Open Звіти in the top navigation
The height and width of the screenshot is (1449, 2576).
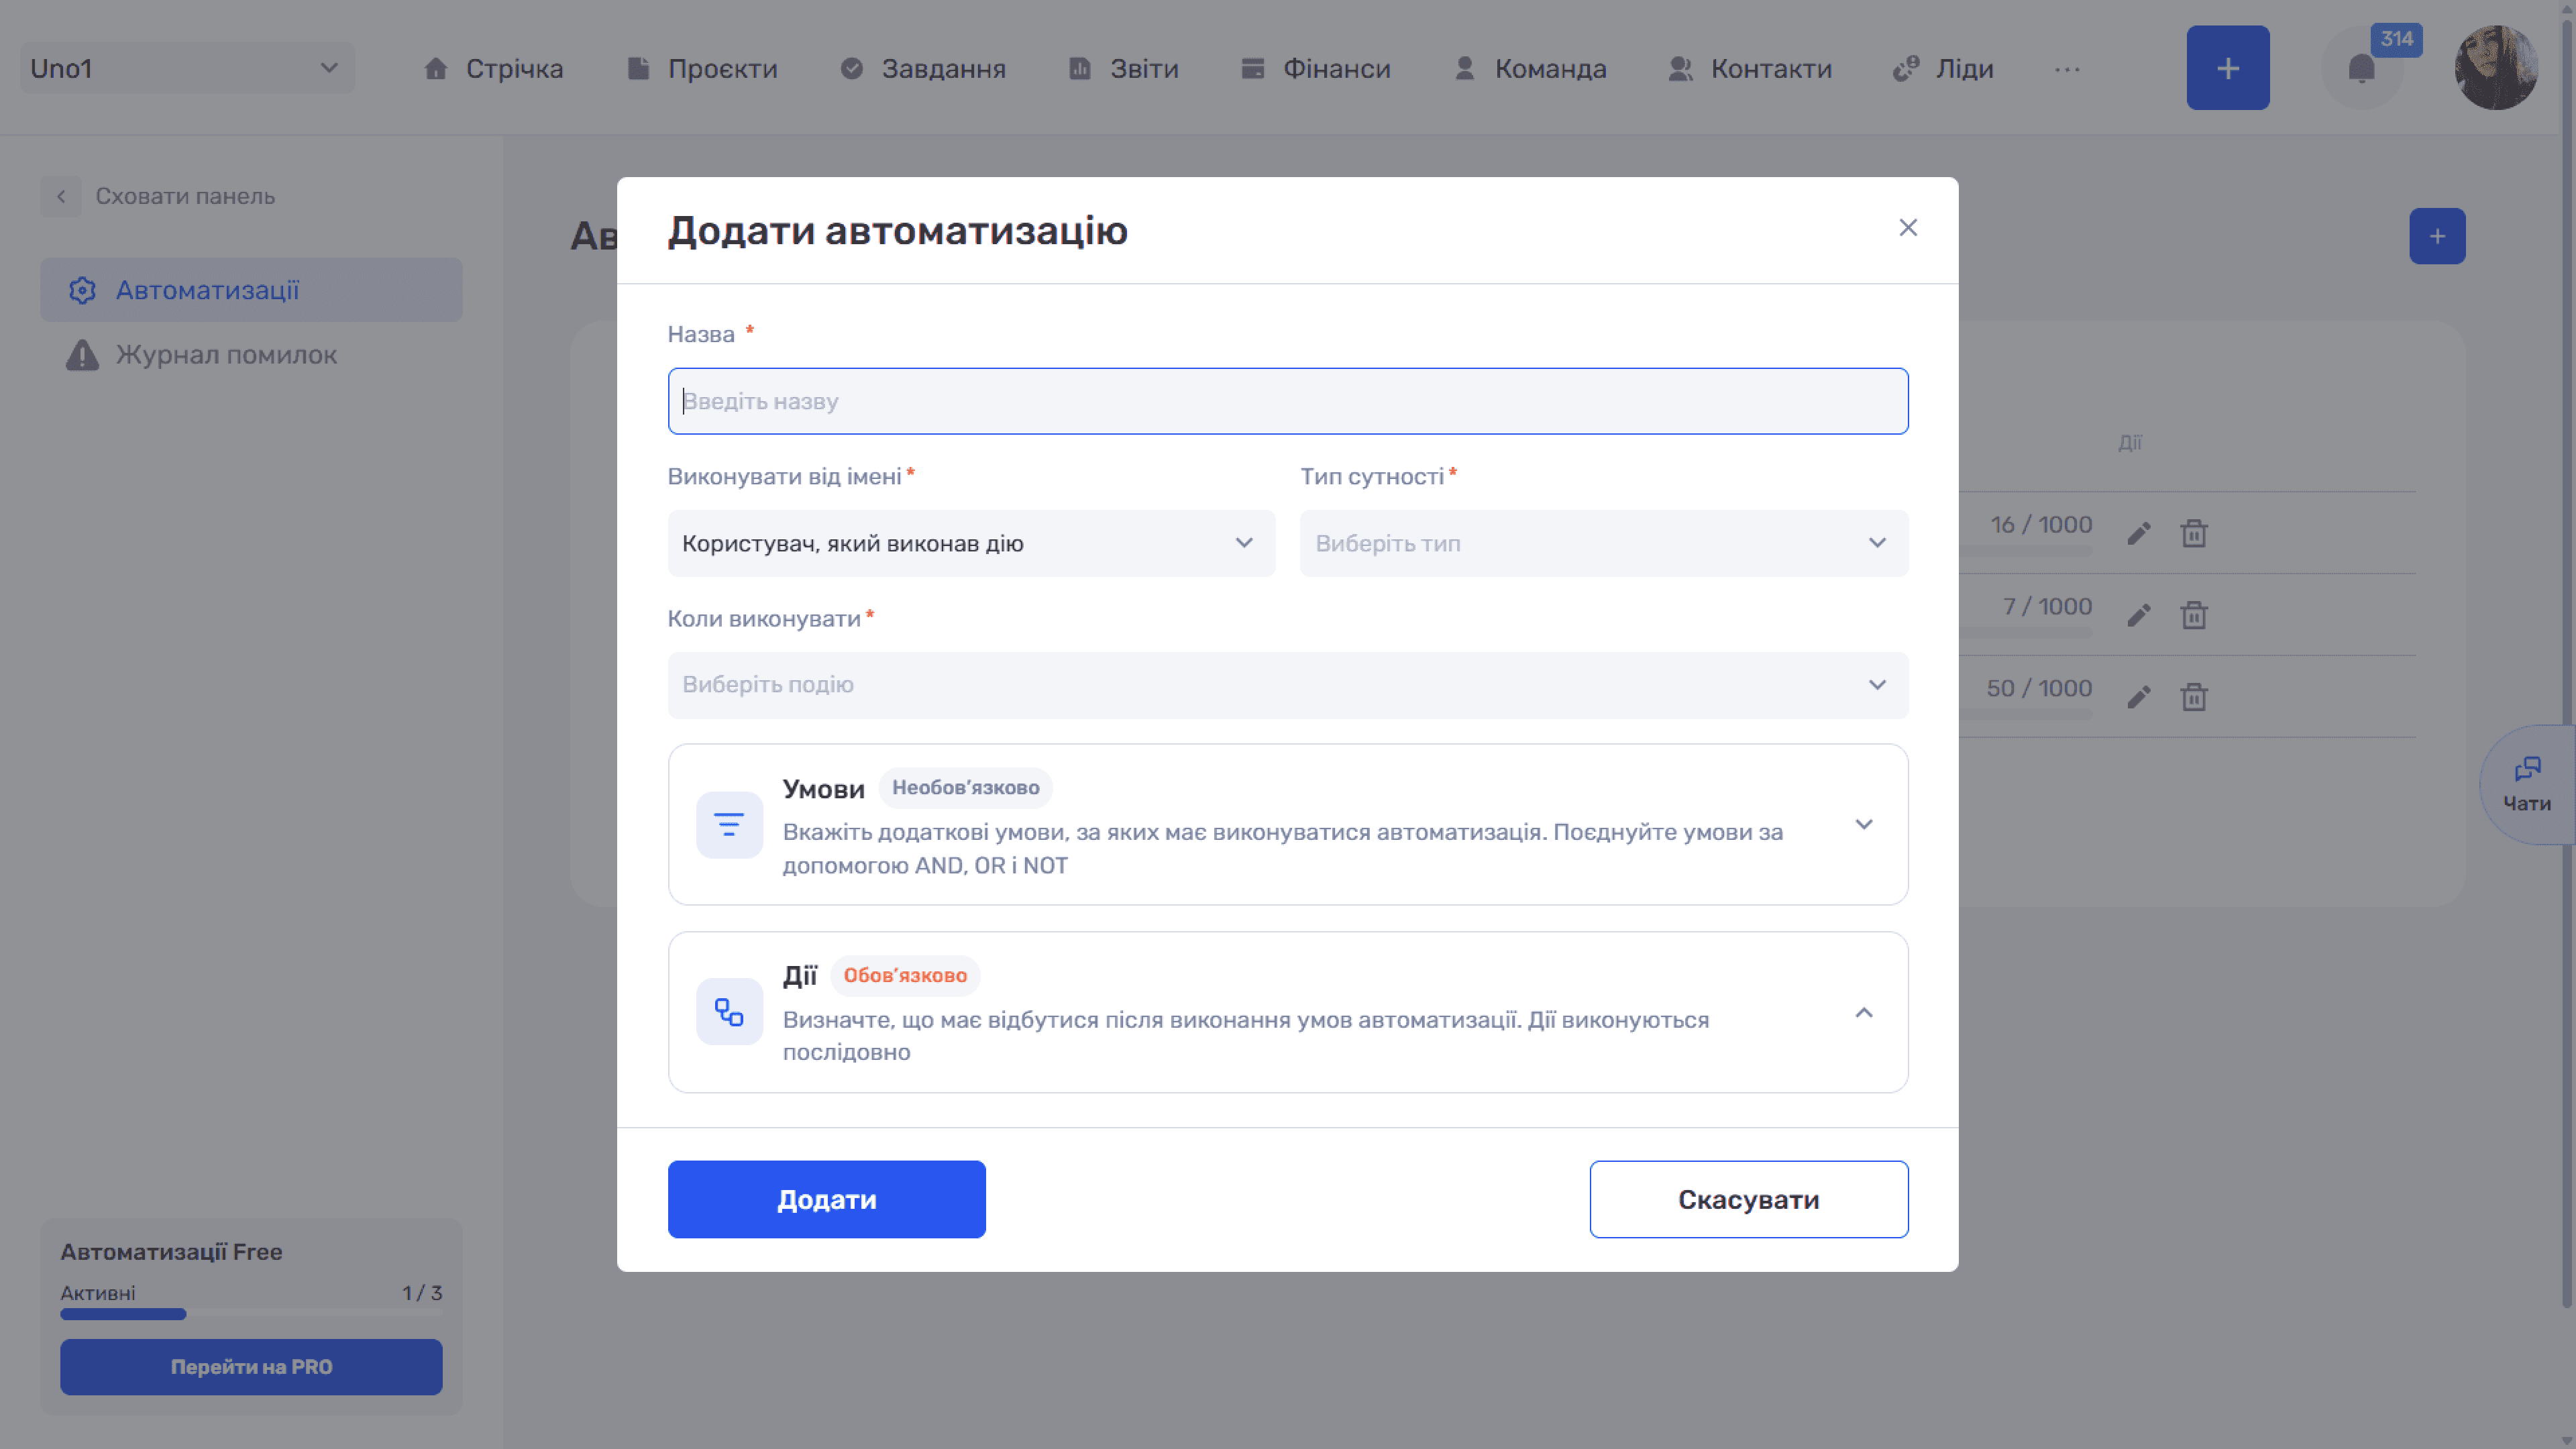pyautogui.click(x=1123, y=68)
